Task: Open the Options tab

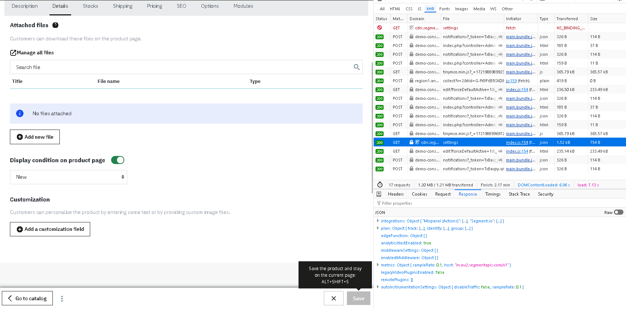Action: [x=210, y=6]
